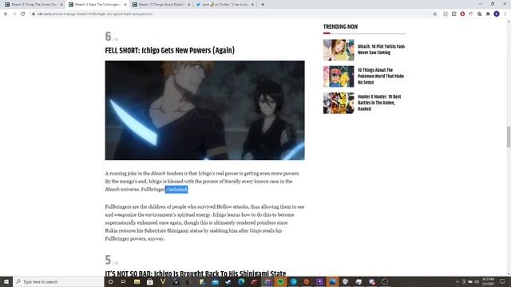The width and height of the screenshot is (511, 287).
Task: Switch to the first Bleach article tab
Action: [34, 5]
